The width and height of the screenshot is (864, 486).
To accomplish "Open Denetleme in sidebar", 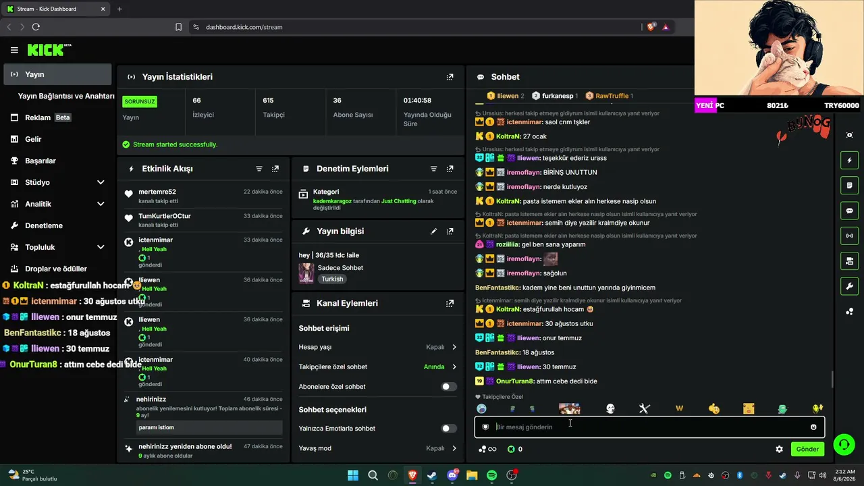I will pyautogui.click(x=57, y=225).
